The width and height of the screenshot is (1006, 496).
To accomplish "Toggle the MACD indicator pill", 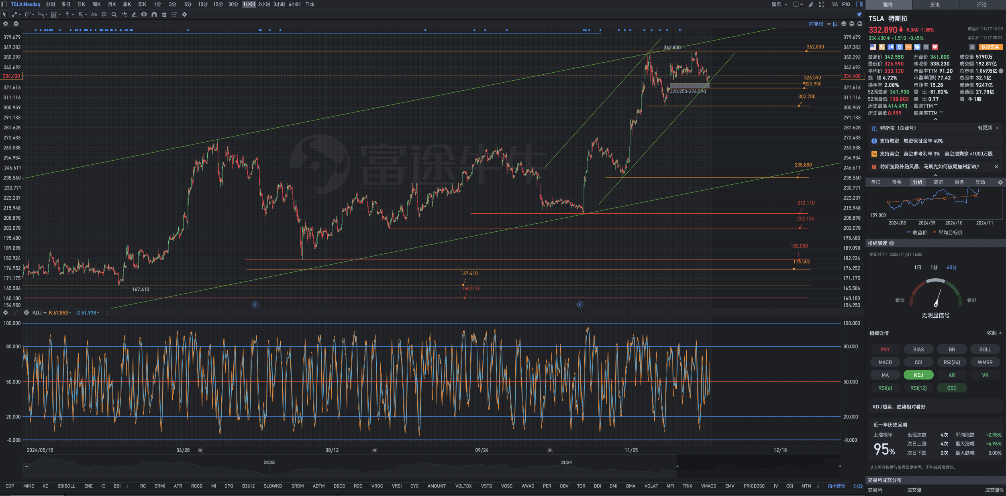I will (885, 362).
